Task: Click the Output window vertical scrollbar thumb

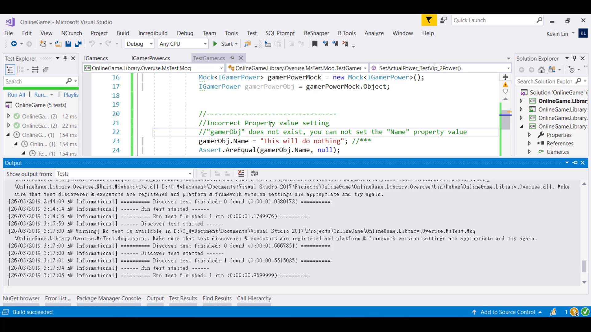Action: coord(584,266)
